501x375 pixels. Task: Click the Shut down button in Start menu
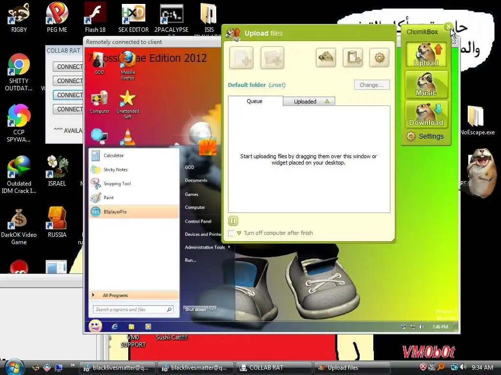pyautogui.click(x=196, y=309)
